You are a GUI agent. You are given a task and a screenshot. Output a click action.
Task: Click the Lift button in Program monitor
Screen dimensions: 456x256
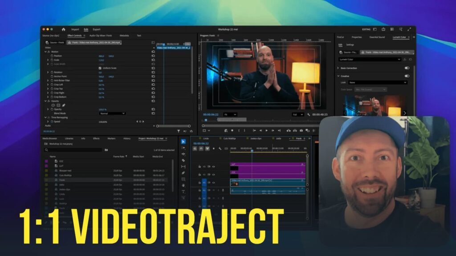point(288,131)
